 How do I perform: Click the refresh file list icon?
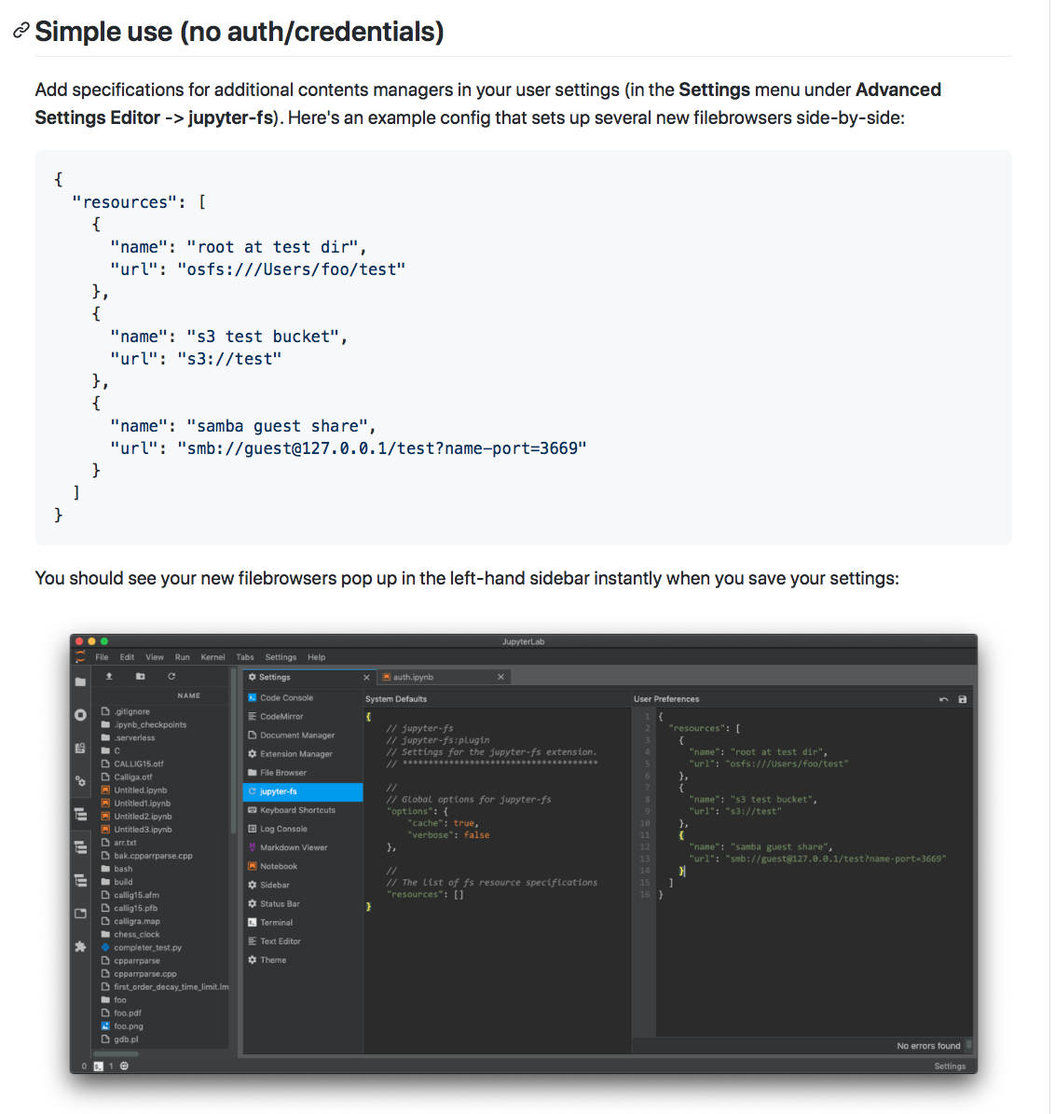coord(171,677)
